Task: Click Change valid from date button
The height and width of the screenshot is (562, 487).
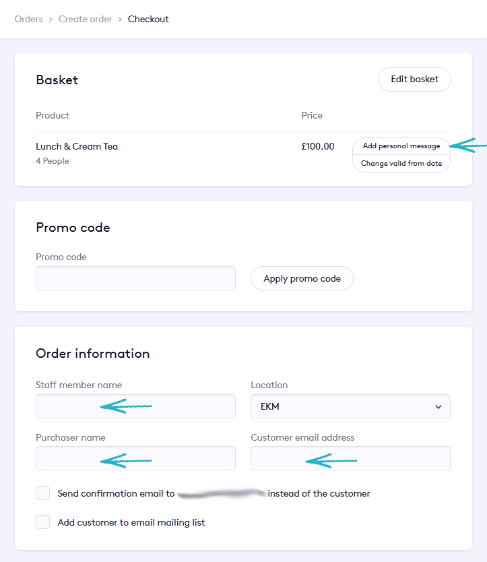Action: [401, 163]
